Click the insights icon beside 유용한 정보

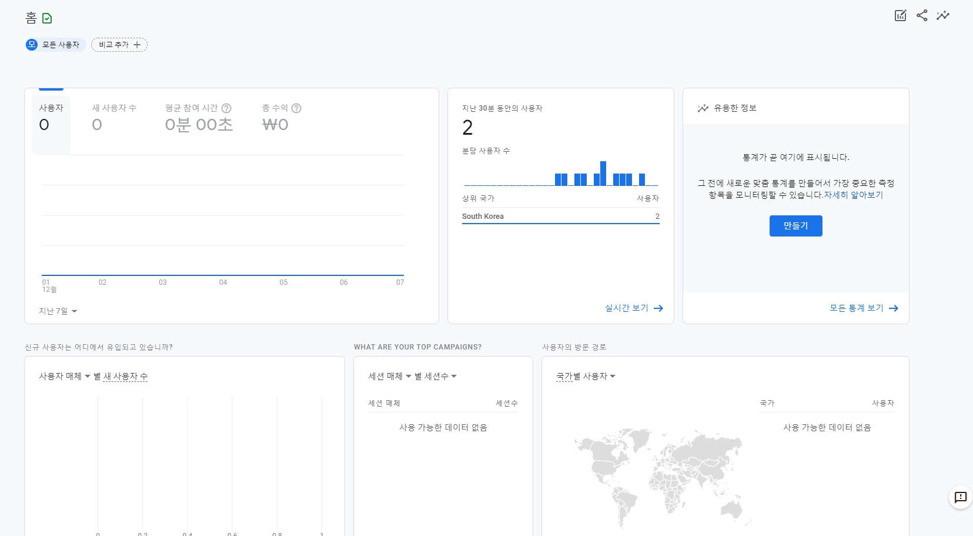click(703, 108)
